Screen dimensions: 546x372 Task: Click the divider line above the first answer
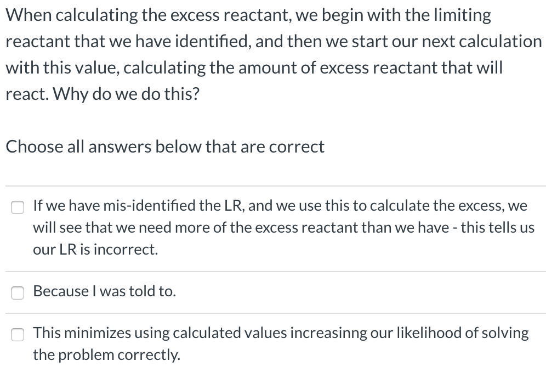click(273, 185)
